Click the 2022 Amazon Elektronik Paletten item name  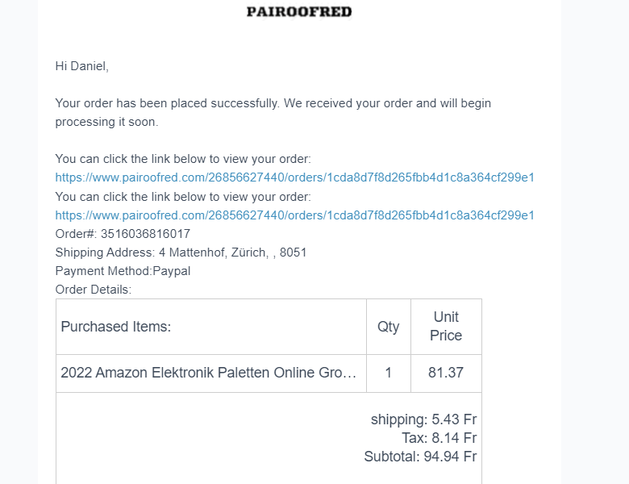[x=208, y=373]
